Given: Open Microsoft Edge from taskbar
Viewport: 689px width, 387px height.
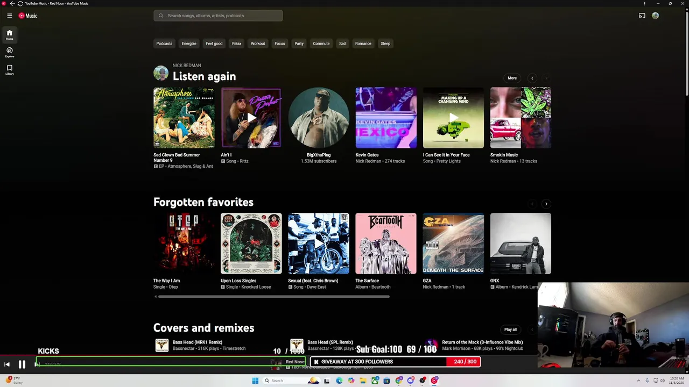Looking at the screenshot, I should (x=339, y=381).
